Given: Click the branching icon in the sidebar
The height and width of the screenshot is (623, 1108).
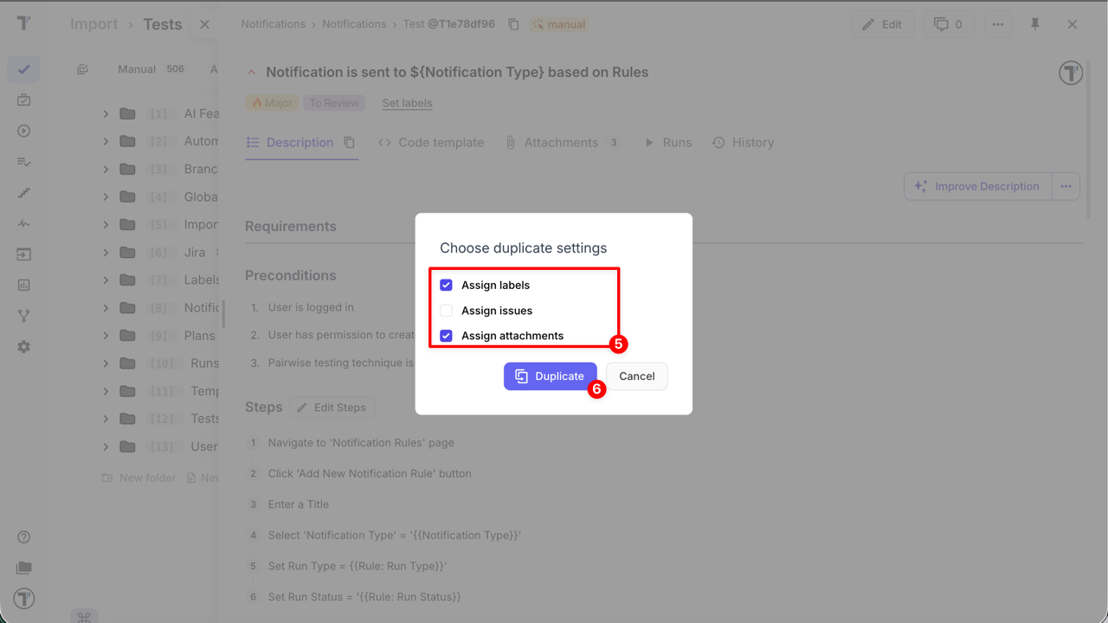Looking at the screenshot, I should click(x=23, y=315).
